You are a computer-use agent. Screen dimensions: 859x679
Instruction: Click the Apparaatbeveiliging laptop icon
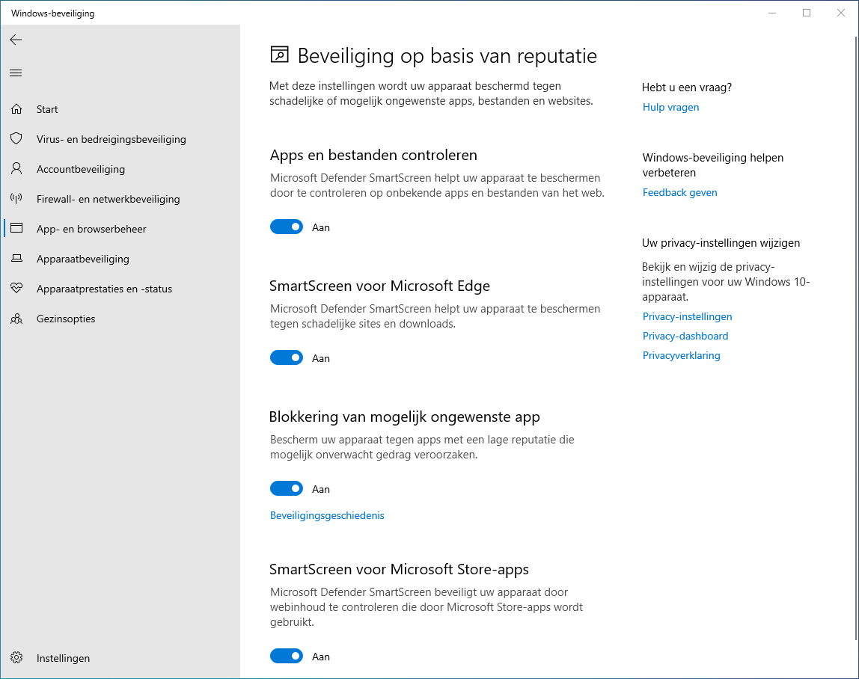[16, 259]
